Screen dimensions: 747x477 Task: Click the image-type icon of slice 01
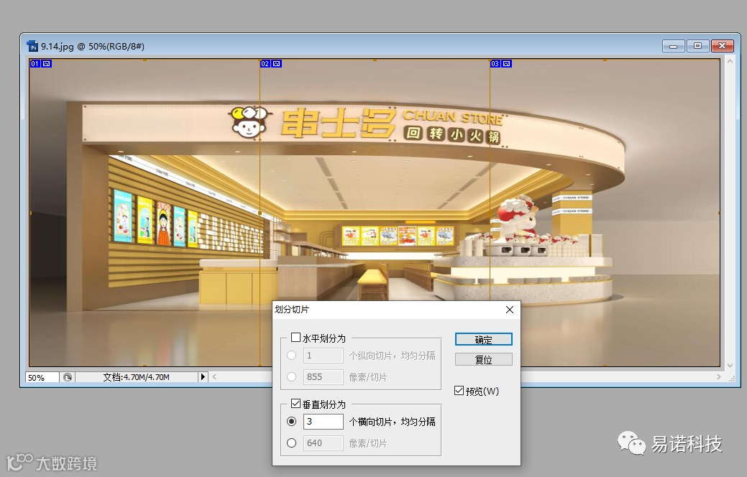[46, 64]
